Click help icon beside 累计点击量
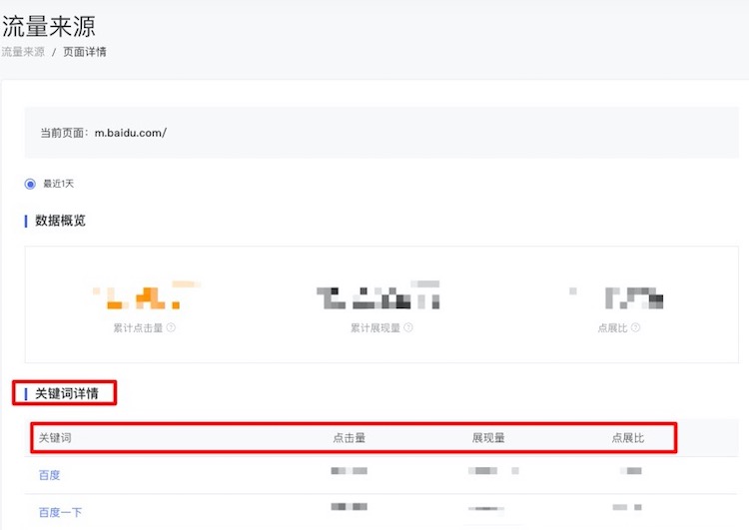Image resolution: width=749 pixels, height=530 pixels. (172, 327)
